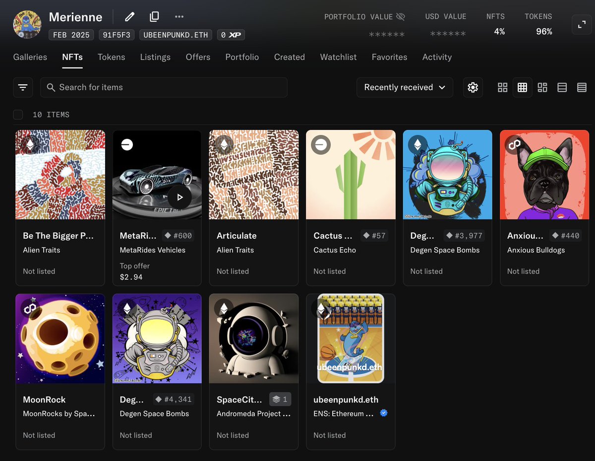Go to the Offers tab

click(198, 57)
